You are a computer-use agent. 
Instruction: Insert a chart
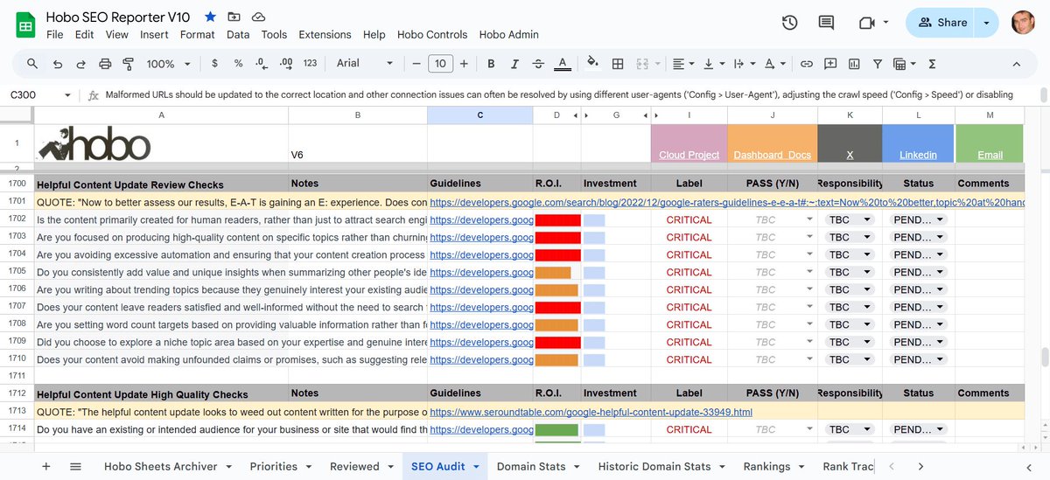(x=854, y=64)
